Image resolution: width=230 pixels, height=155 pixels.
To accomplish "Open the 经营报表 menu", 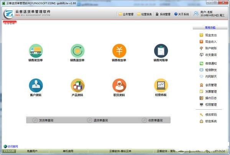I will (145, 14).
